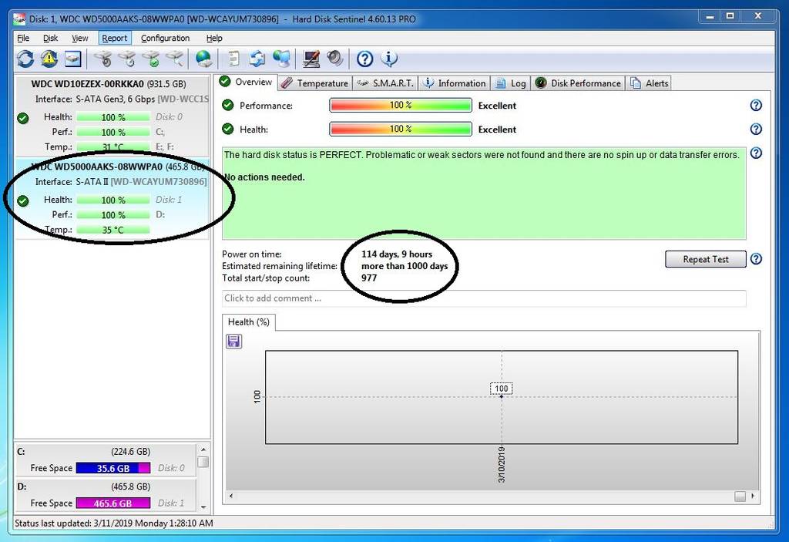Click the help icon beside status text box
The height and width of the screenshot is (542, 789).
[x=756, y=153]
